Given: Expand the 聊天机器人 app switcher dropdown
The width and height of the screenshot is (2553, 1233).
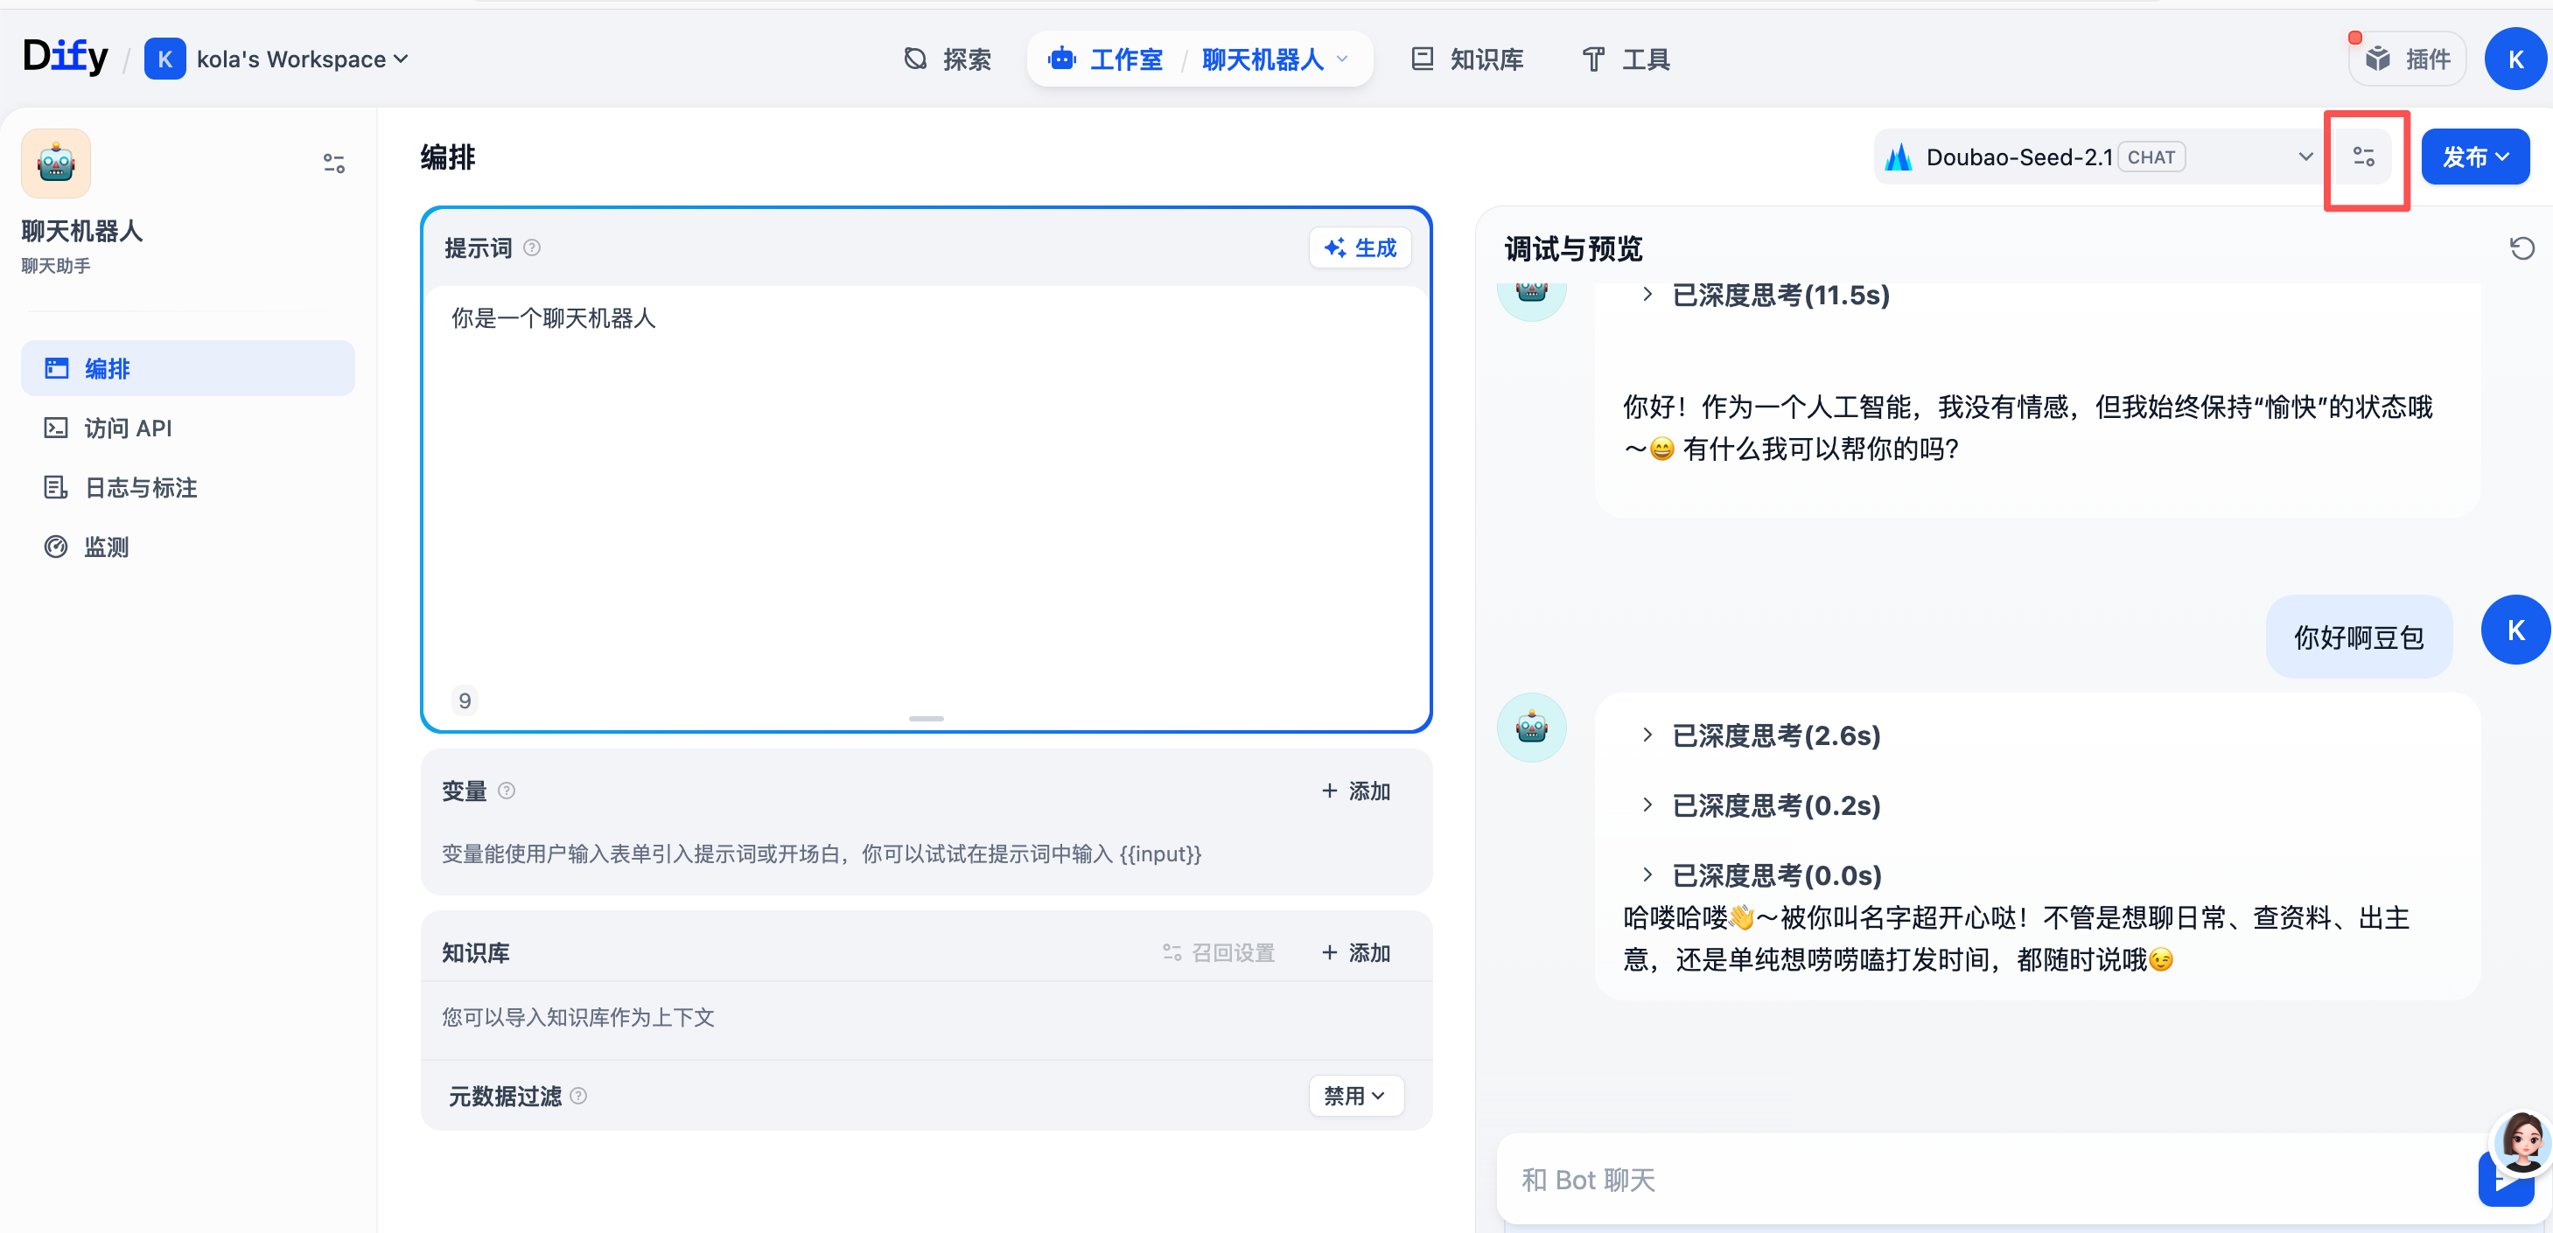Looking at the screenshot, I should point(1275,59).
